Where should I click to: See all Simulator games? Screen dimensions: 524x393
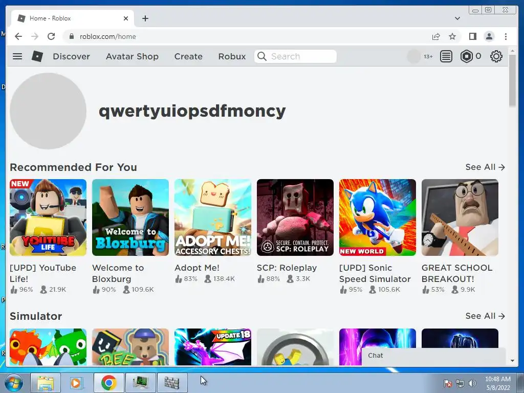485,316
